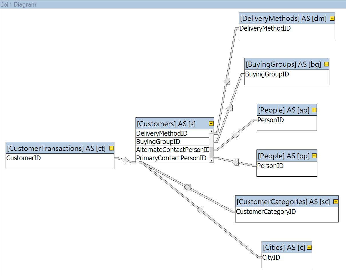This screenshot has height=276, width=346.
Task: Click join diamond on CustomerTransactions to Customers link
Action: (125, 160)
